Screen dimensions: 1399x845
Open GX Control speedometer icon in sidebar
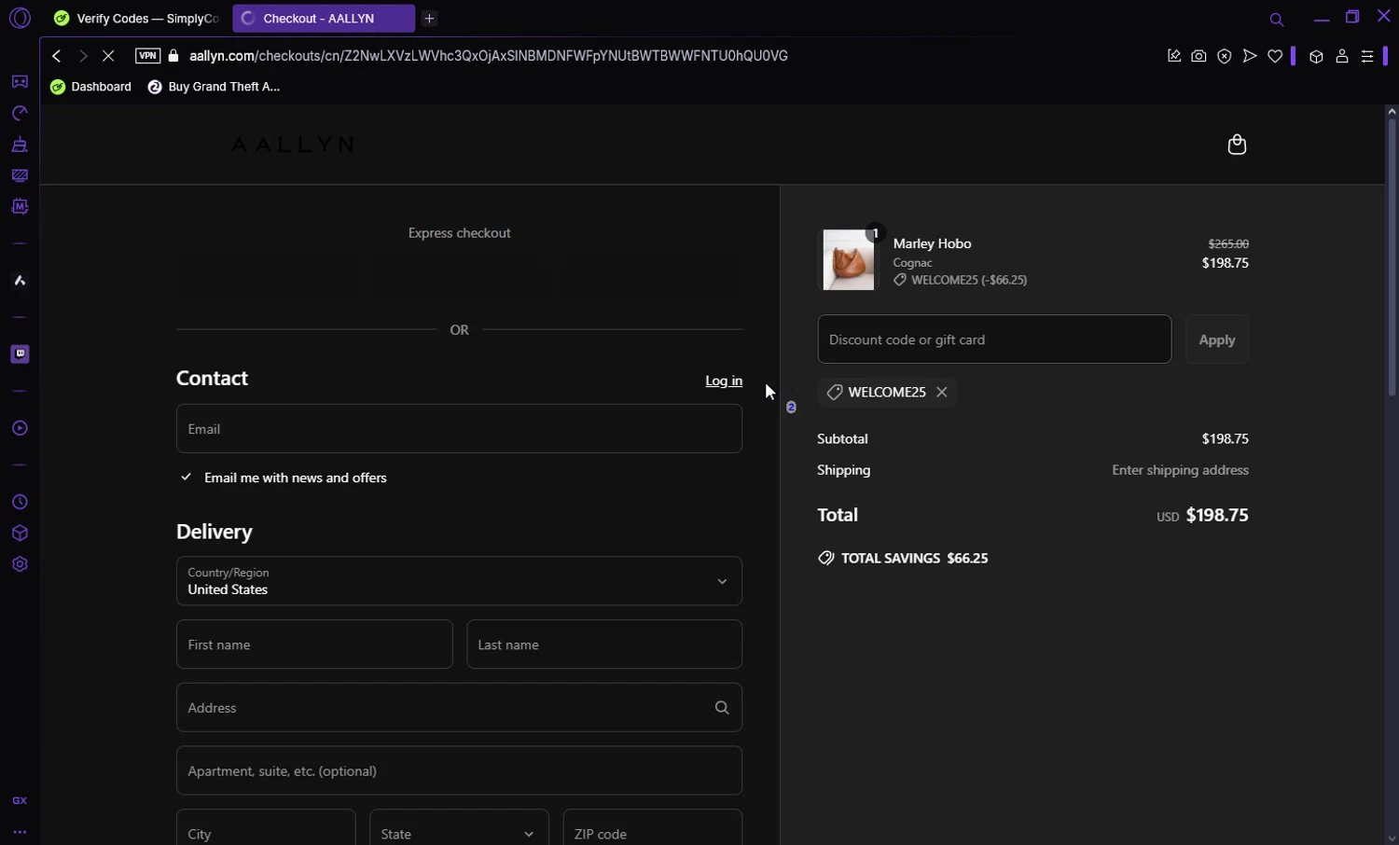(20, 114)
